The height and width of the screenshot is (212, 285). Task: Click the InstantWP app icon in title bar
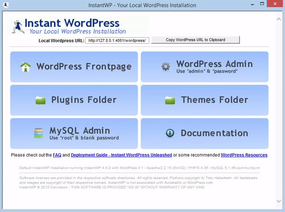click(6, 5)
